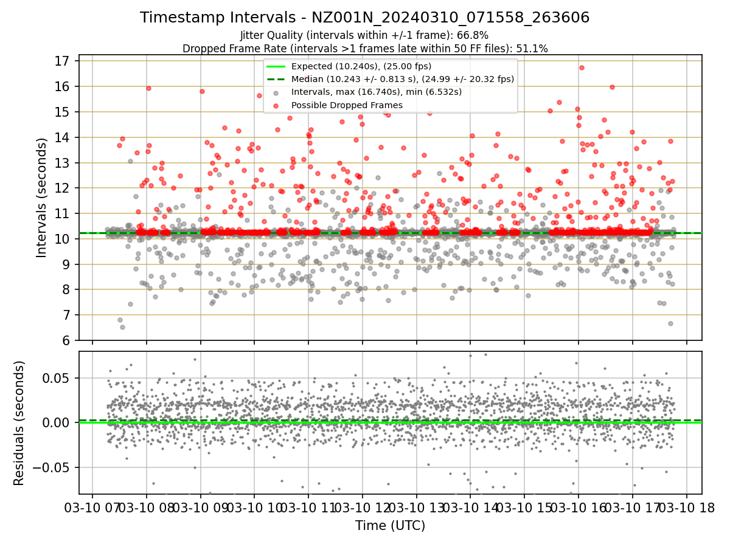Click legend entry 'Intervals, max (16.740s), min (6.532s)'
This screenshot has height=547, width=730.
(377, 92)
